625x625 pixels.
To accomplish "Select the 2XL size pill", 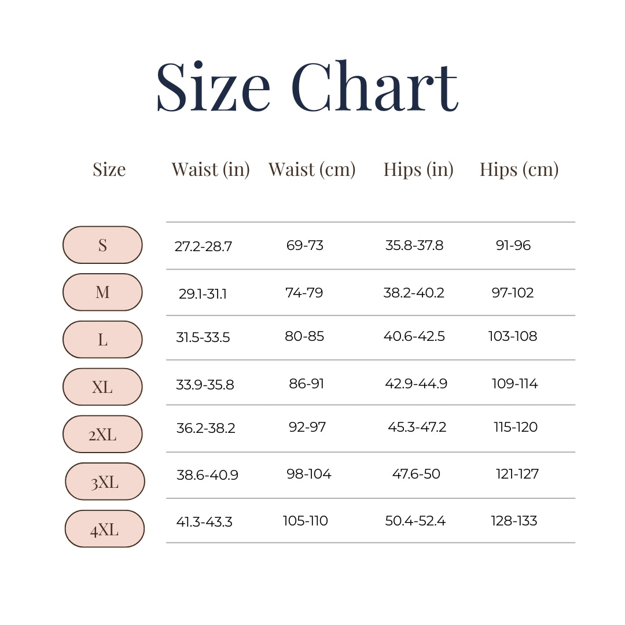I will tap(102, 434).
